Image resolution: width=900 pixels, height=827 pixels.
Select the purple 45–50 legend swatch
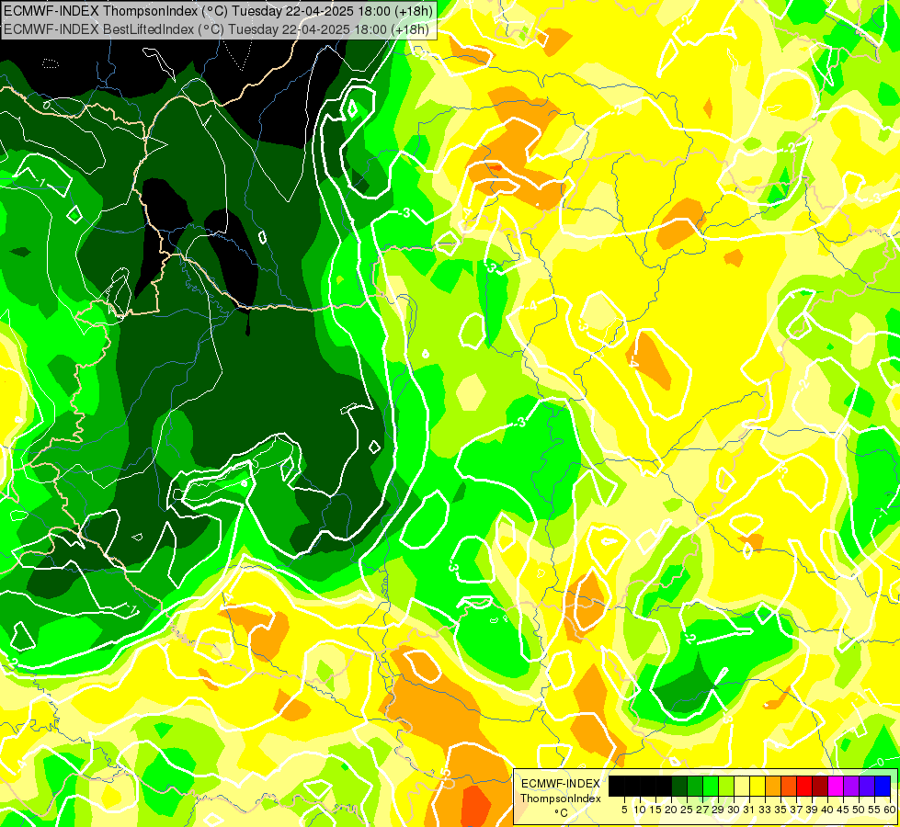pos(851,786)
